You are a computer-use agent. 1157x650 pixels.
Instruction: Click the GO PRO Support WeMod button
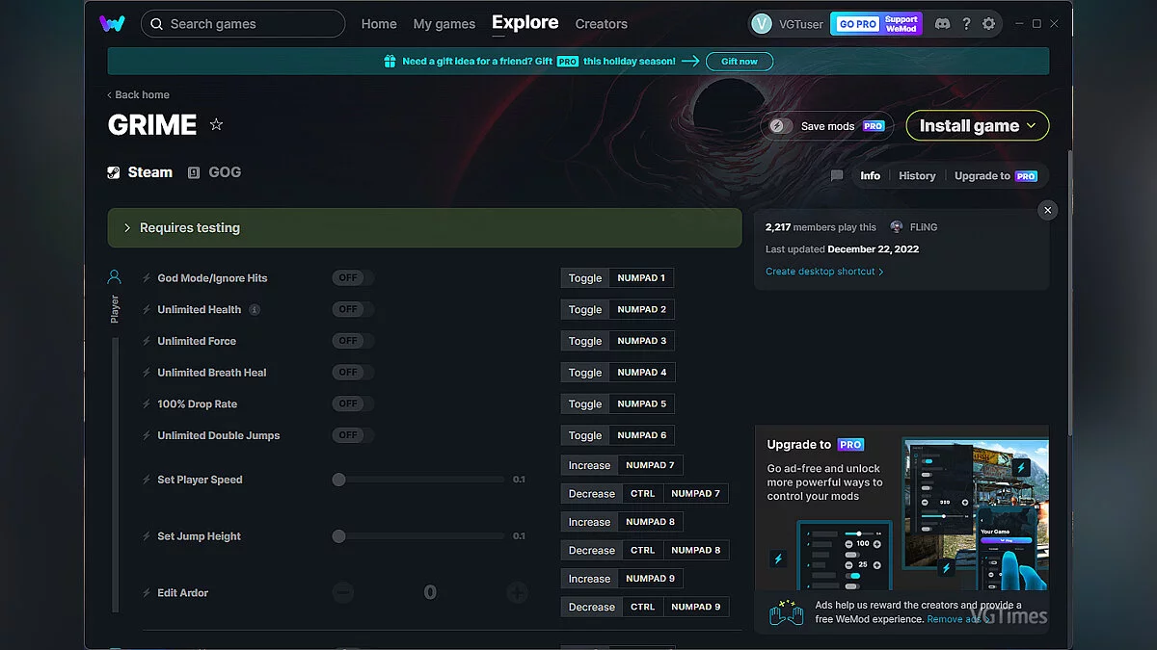point(876,24)
